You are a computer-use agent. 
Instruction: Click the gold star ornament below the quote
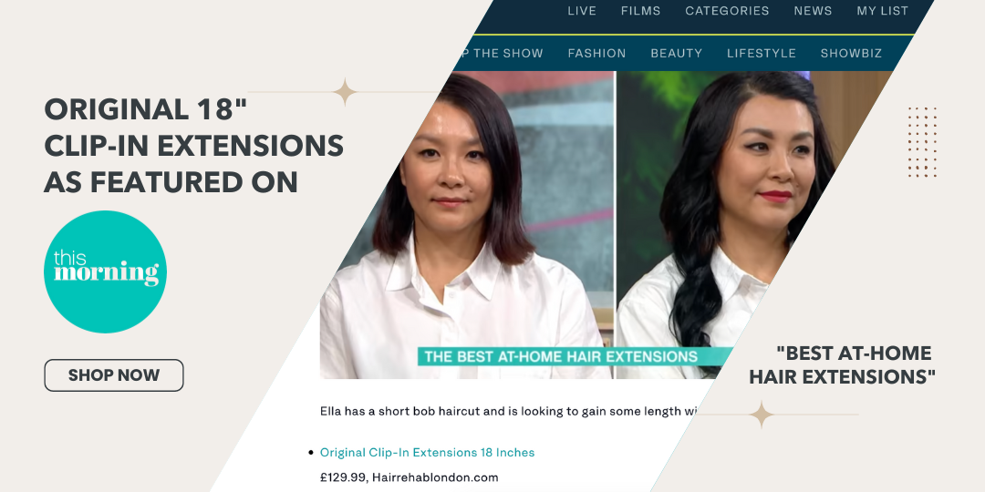(762, 415)
